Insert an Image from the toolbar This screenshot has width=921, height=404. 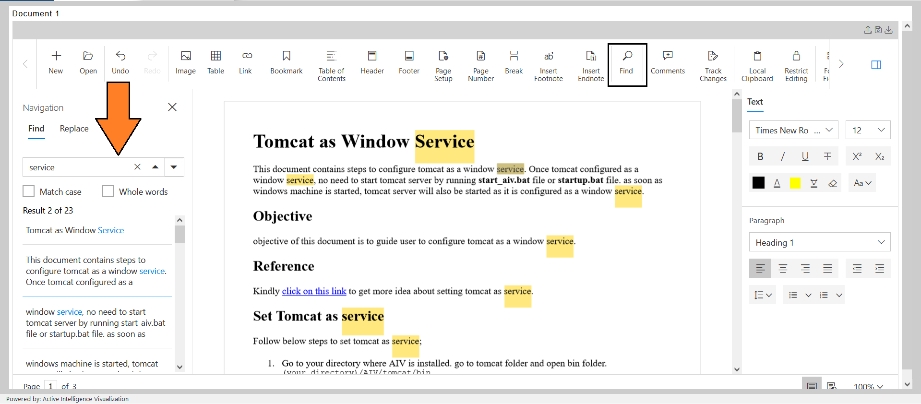coord(185,63)
